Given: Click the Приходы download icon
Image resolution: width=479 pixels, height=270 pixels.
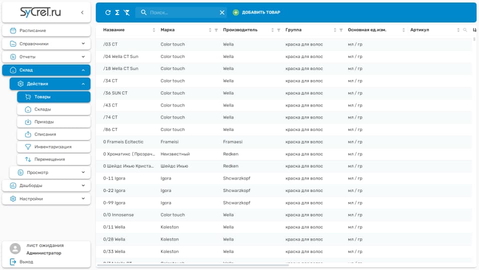Looking at the screenshot, I should coord(28,122).
